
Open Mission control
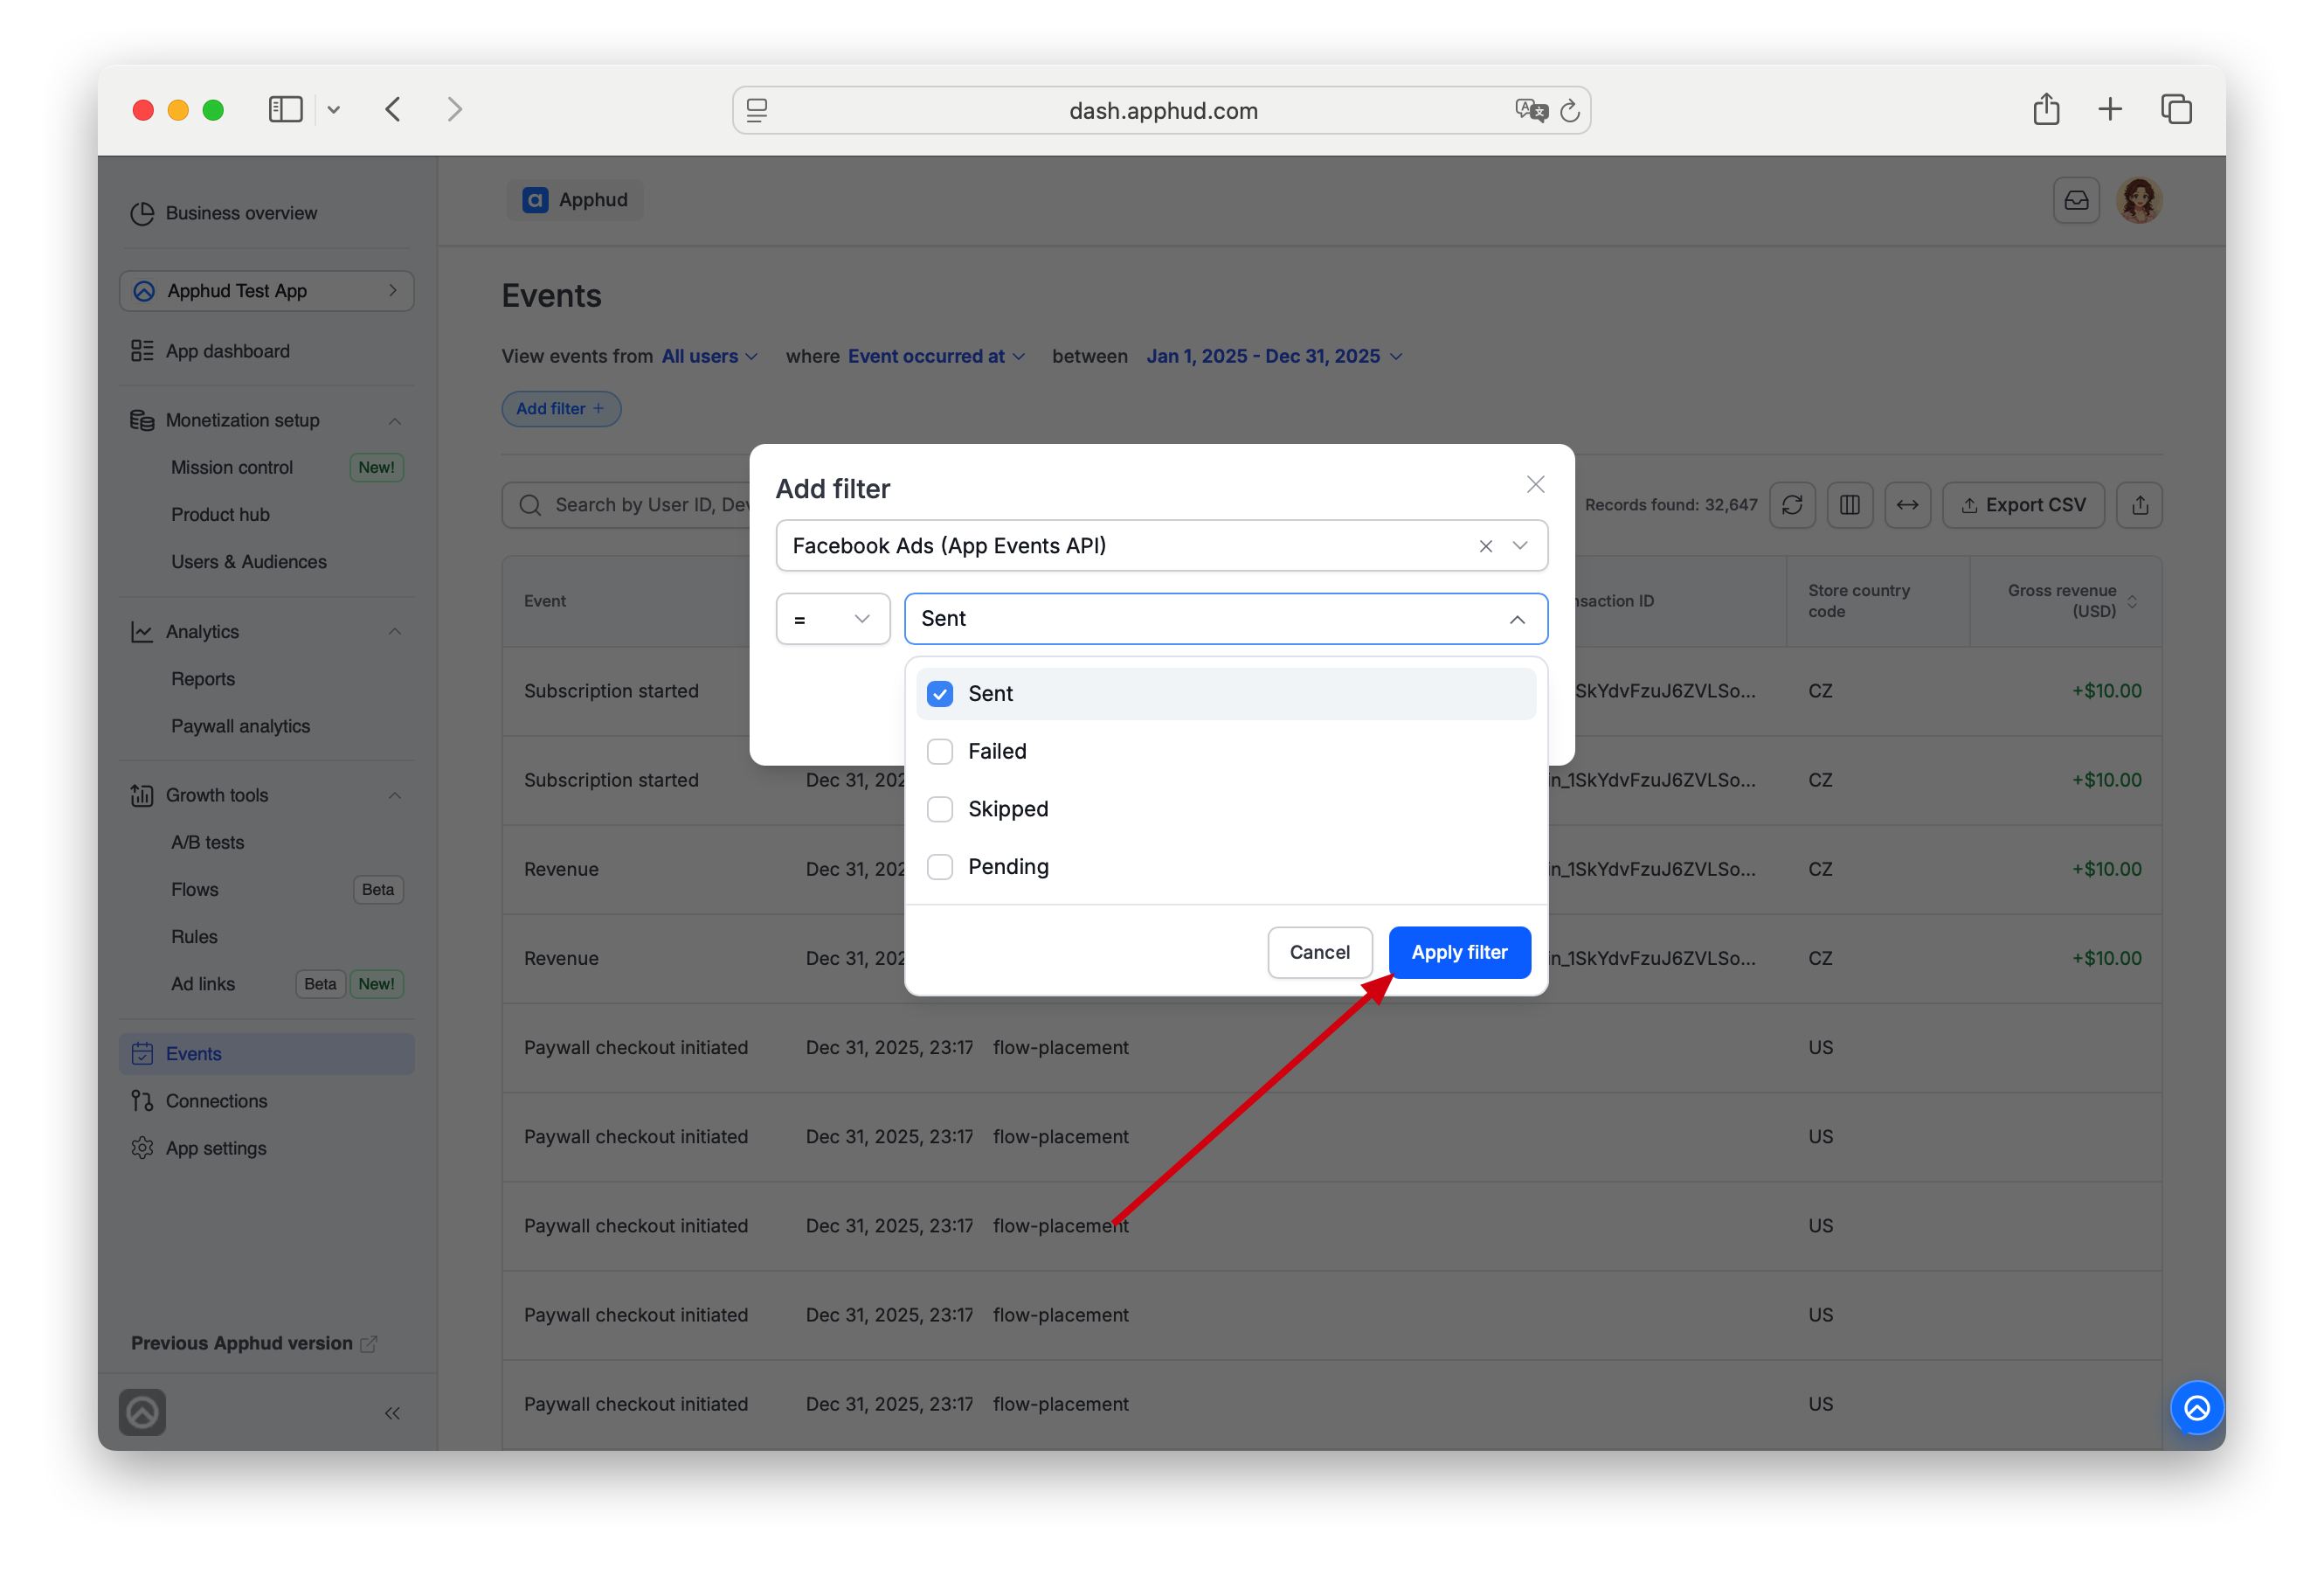pos(232,468)
